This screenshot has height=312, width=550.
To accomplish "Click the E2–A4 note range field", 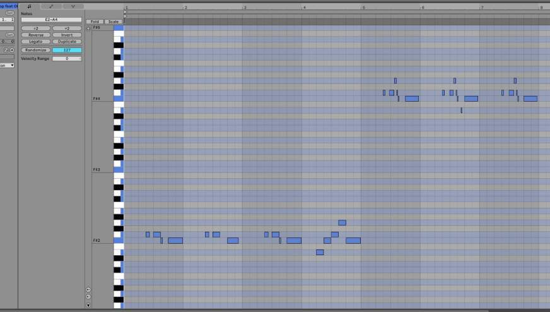I will (x=51, y=20).
